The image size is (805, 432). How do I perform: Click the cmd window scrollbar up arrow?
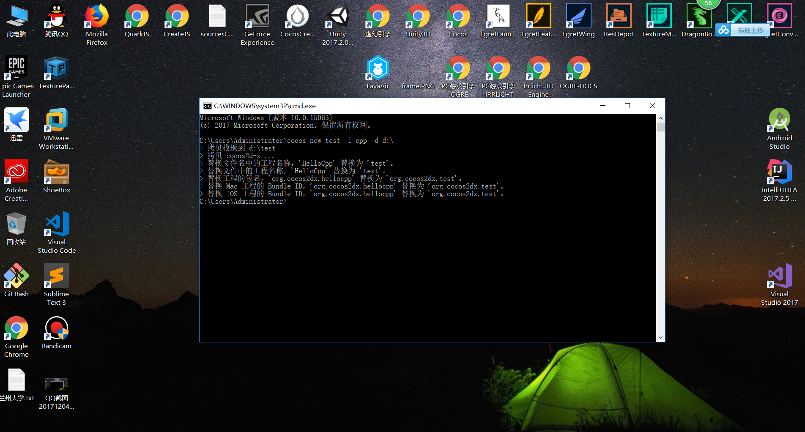point(660,118)
